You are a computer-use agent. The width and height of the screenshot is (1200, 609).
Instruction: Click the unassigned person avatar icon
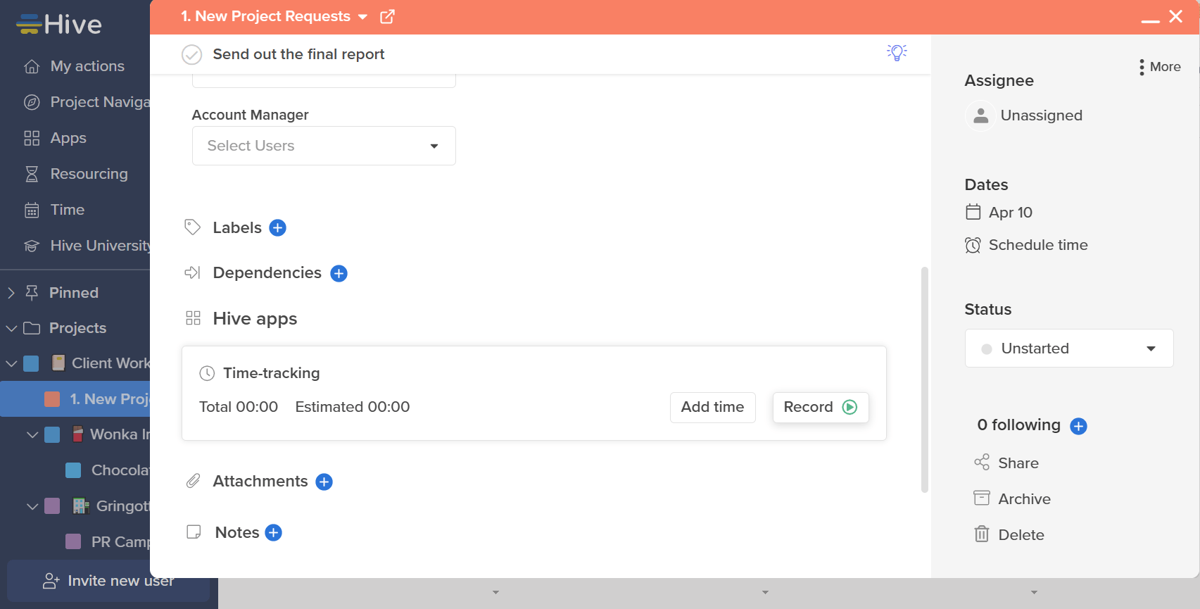(x=980, y=115)
